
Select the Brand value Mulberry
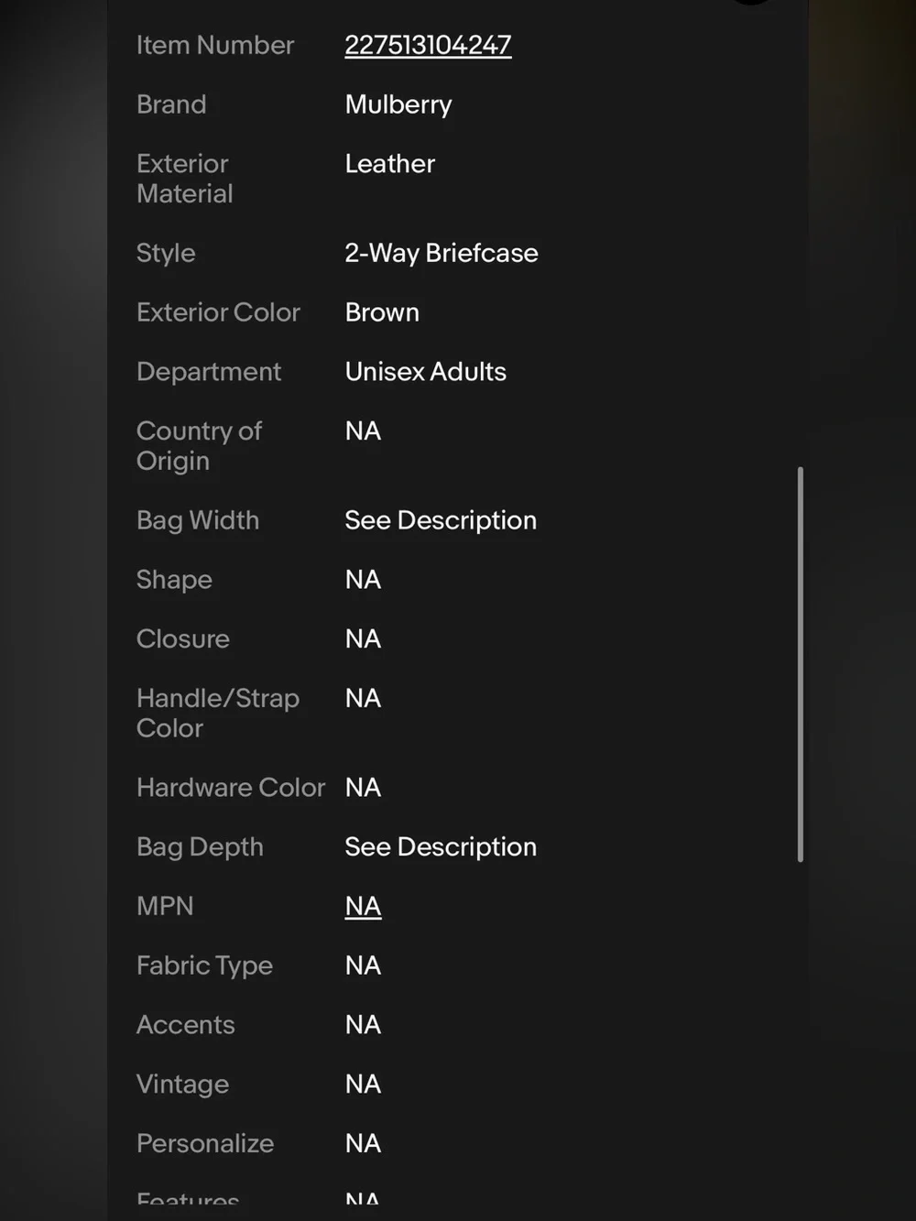398,104
